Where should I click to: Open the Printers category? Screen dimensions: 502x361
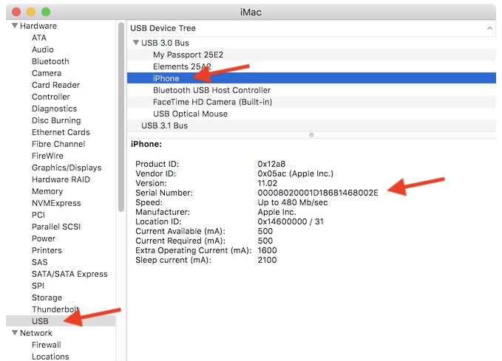tap(47, 251)
